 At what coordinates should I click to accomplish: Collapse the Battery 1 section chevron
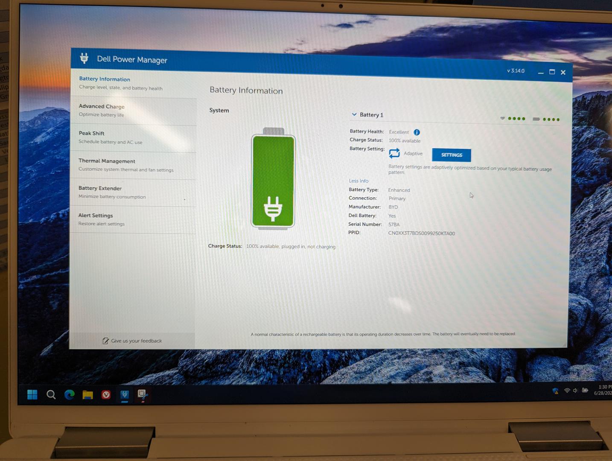point(354,114)
